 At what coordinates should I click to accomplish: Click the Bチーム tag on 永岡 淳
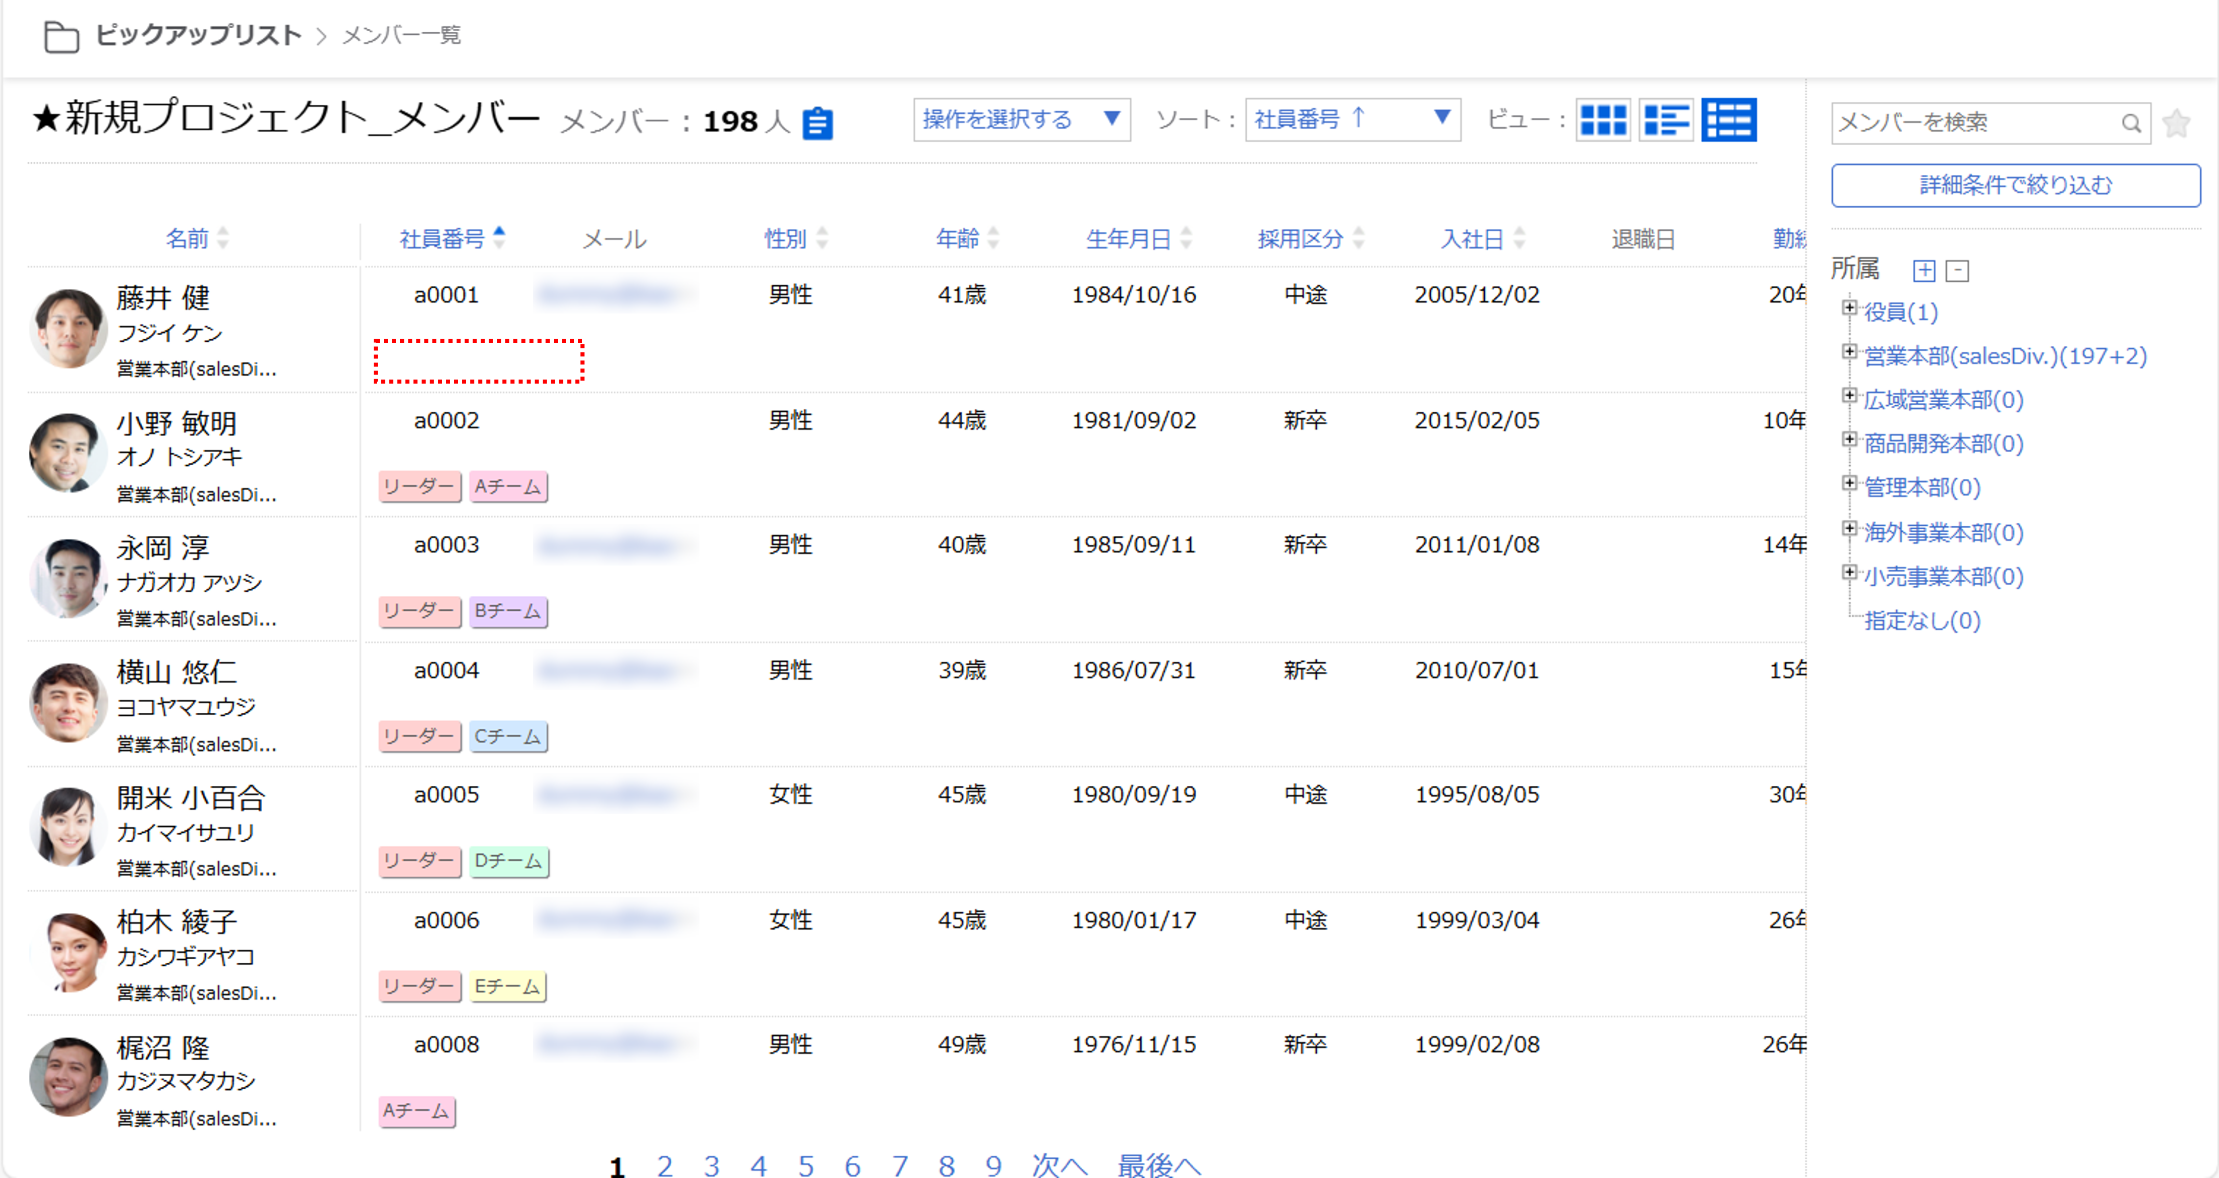pyautogui.click(x=508, y=611)
